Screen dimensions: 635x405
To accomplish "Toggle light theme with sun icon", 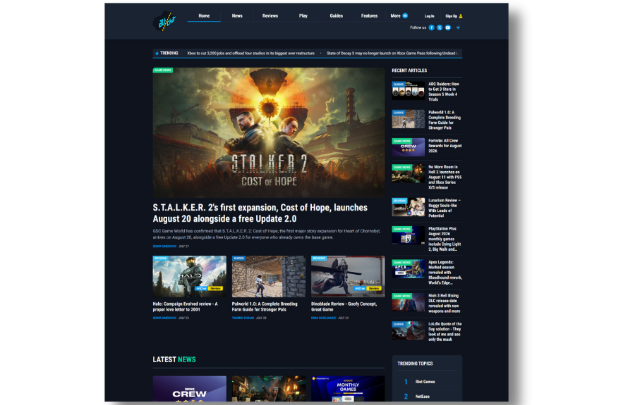I will click(458, 27).
